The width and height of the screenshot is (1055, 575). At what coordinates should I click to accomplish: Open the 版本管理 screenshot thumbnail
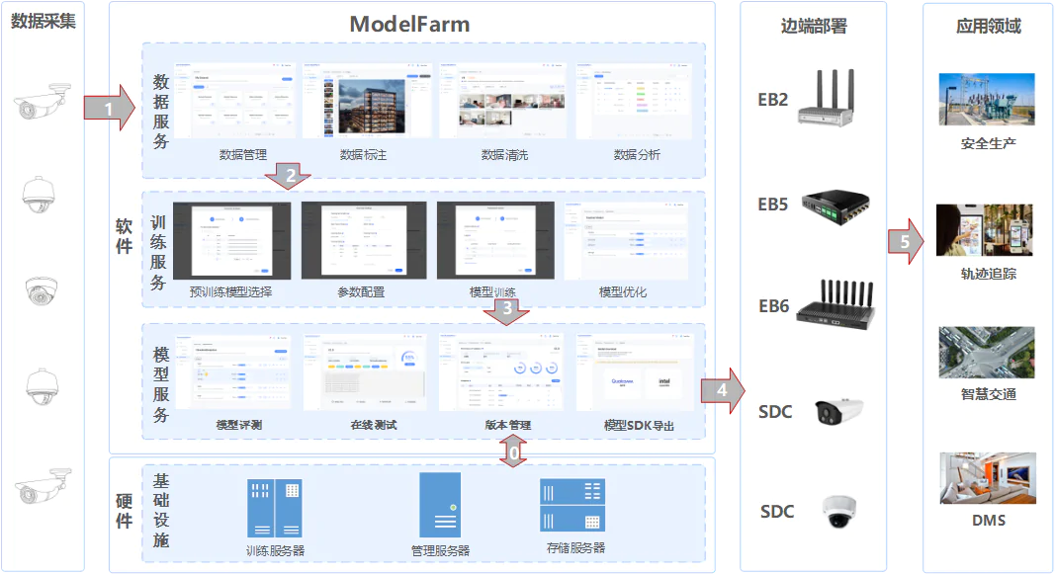click(501, 371)
